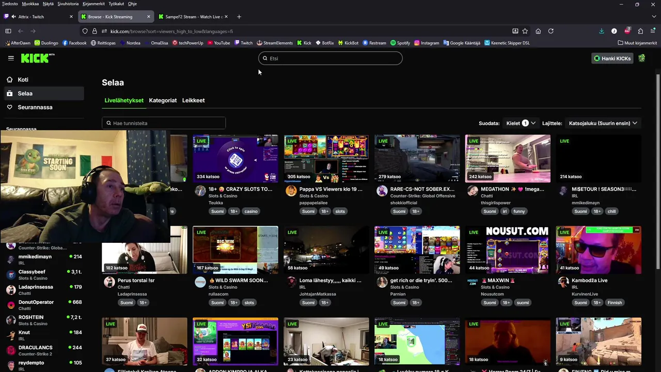The image size is (661, 372).
Task: Open the Kambodža Live stream thumbnail
Action: (599, 250)
